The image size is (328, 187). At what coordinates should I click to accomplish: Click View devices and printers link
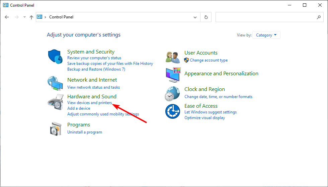coord(89,103)
